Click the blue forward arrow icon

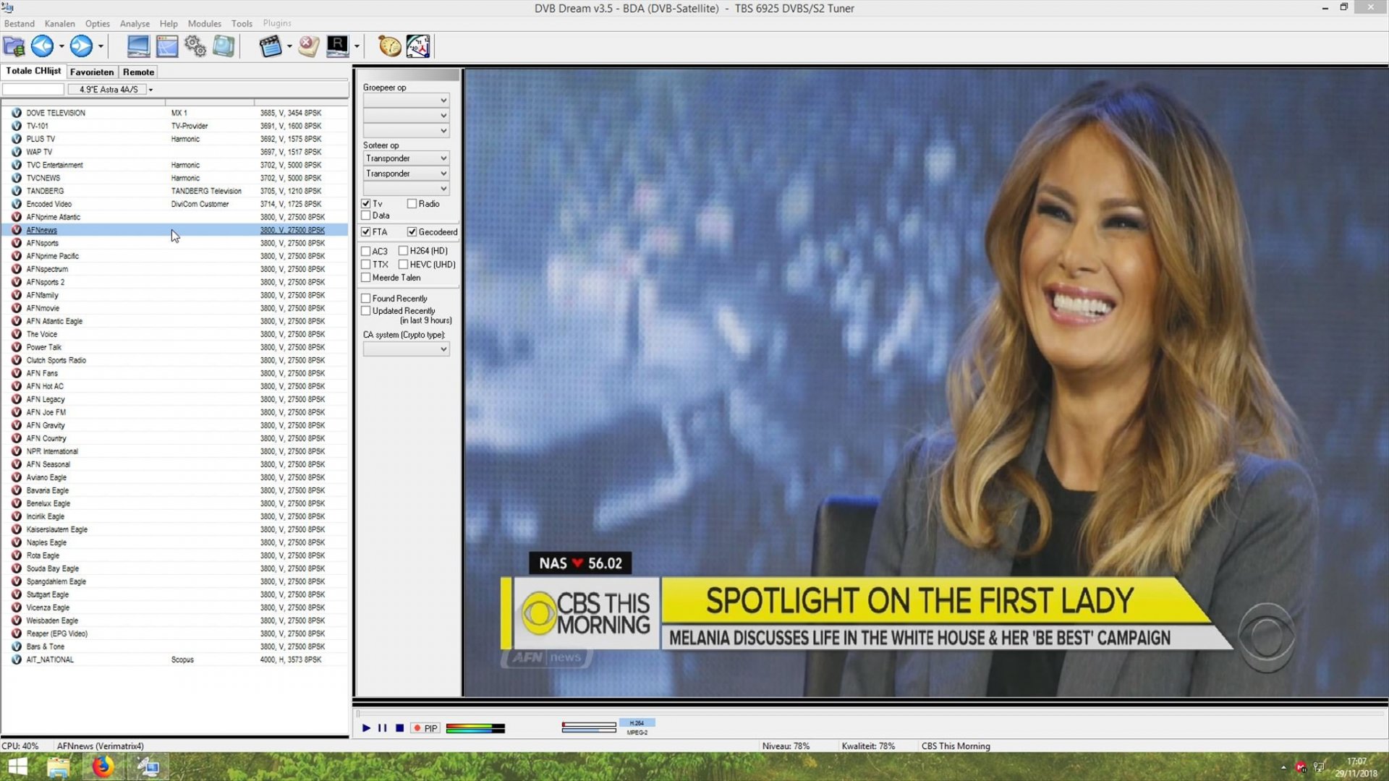click(81, 46)
